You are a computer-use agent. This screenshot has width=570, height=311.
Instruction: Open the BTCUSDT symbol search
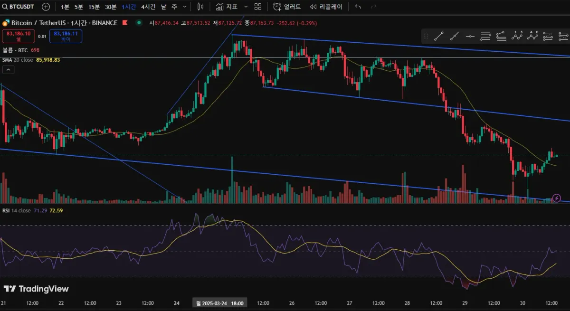pyautogui.click(x=19, y=7)
